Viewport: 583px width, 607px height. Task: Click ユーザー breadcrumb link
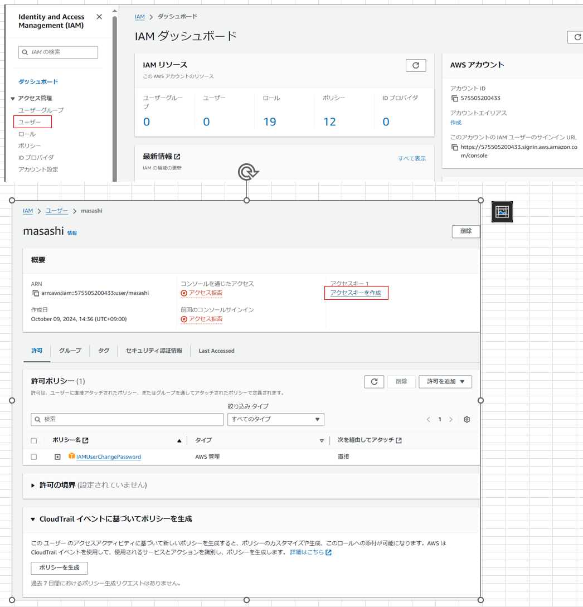[x=57, y=211]
